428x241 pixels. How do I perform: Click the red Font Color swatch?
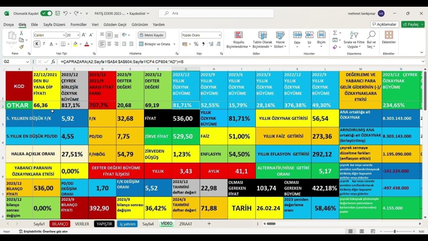coord(87,44)
